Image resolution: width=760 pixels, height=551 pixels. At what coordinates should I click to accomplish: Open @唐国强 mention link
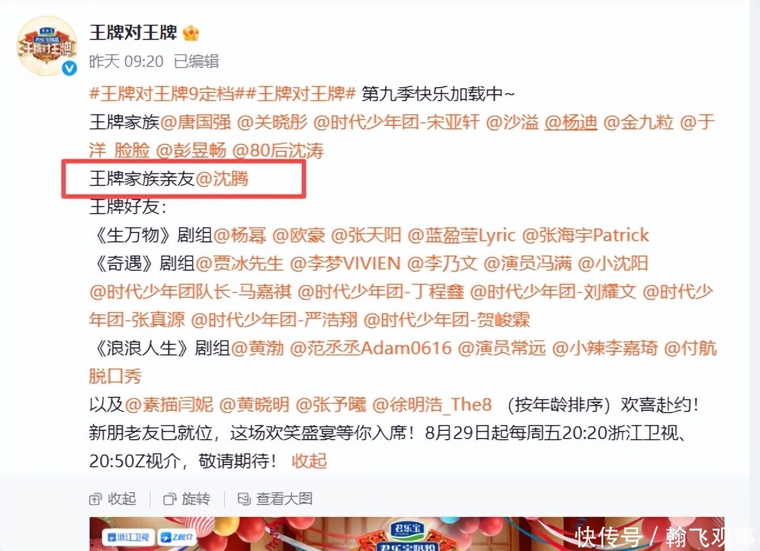[x=196, y=122]
